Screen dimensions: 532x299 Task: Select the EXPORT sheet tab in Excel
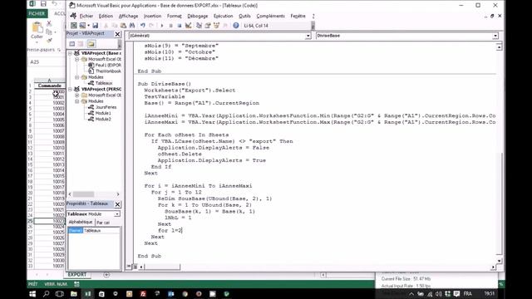pyautogui.click(x=77, y=275)
